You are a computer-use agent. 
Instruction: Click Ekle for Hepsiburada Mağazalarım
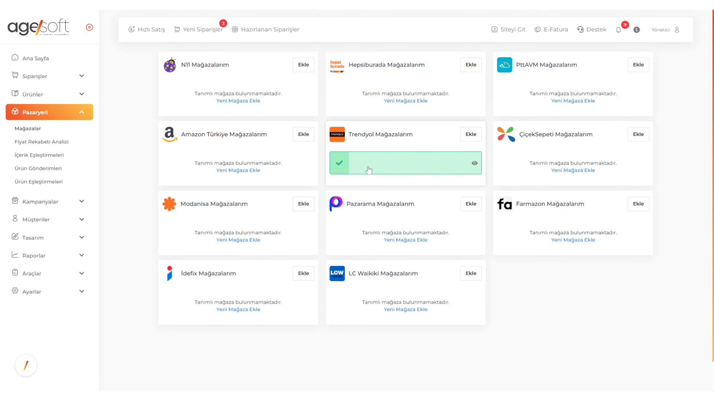coord(471,65)
